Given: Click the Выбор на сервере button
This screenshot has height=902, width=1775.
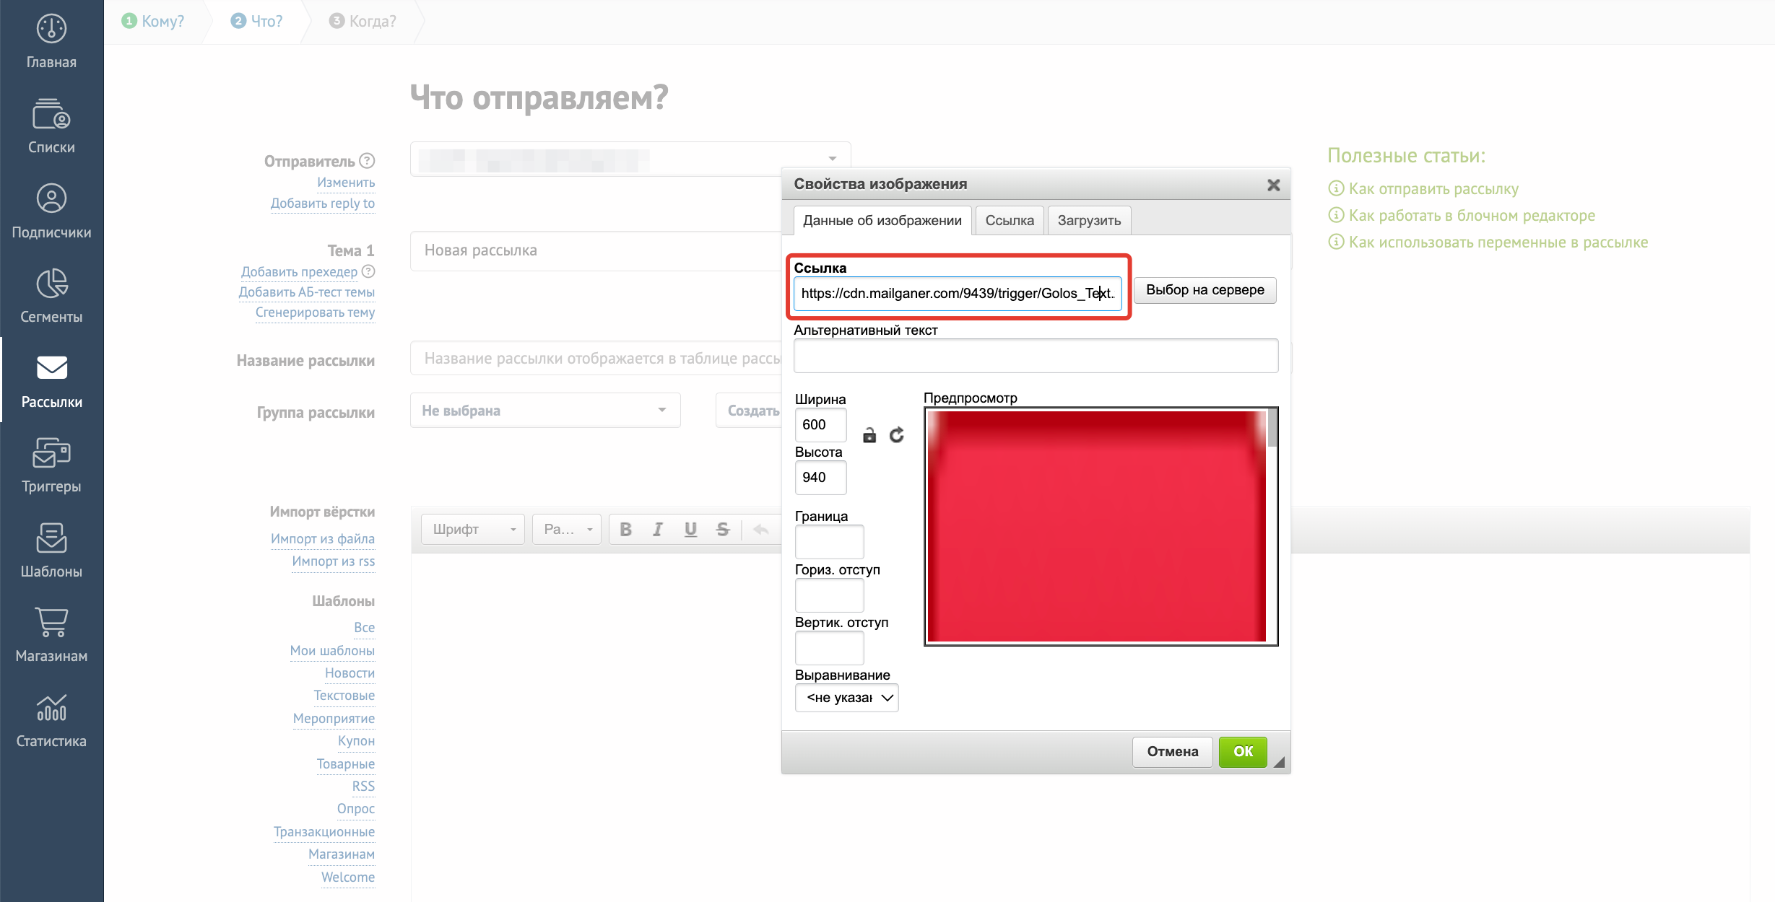Looking at the screenshot, I should (1205, 290).
